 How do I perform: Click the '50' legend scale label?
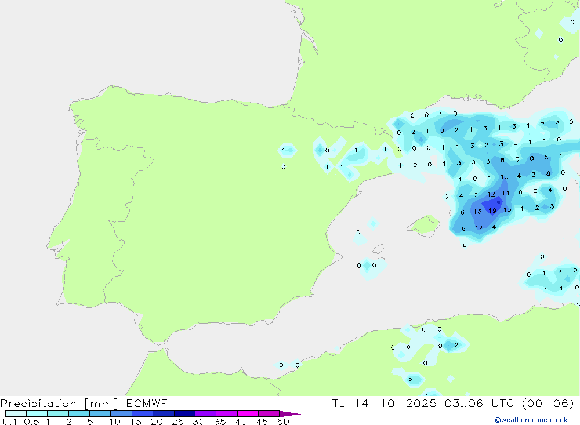pyautogui.click(x=283, y=422)
